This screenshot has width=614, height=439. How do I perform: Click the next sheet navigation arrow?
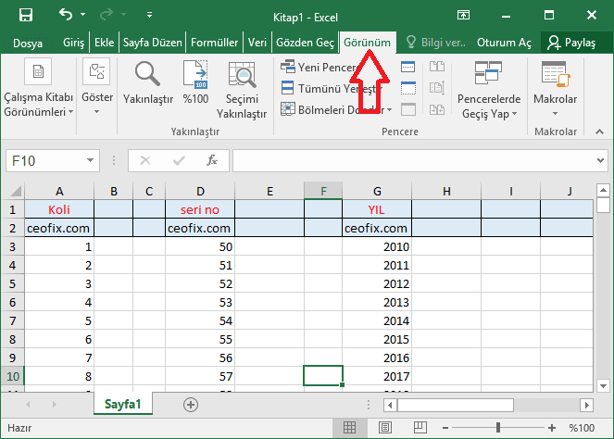55,404
